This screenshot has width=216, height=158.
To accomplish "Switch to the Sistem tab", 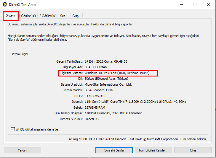I will click(x=10, y=16).
